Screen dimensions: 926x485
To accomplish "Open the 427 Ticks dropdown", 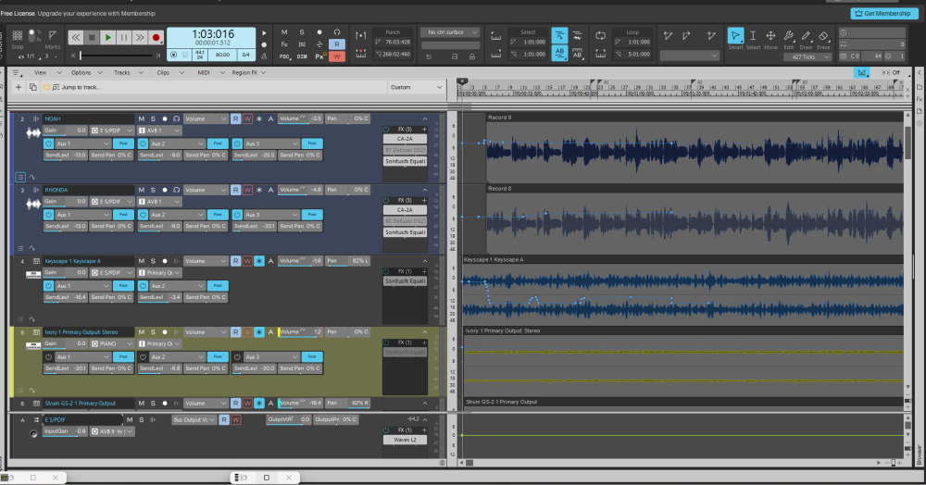I will [807, 56].
